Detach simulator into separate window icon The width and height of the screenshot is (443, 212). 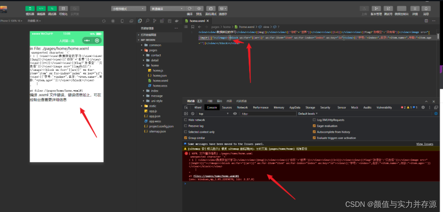coord(132,21)
